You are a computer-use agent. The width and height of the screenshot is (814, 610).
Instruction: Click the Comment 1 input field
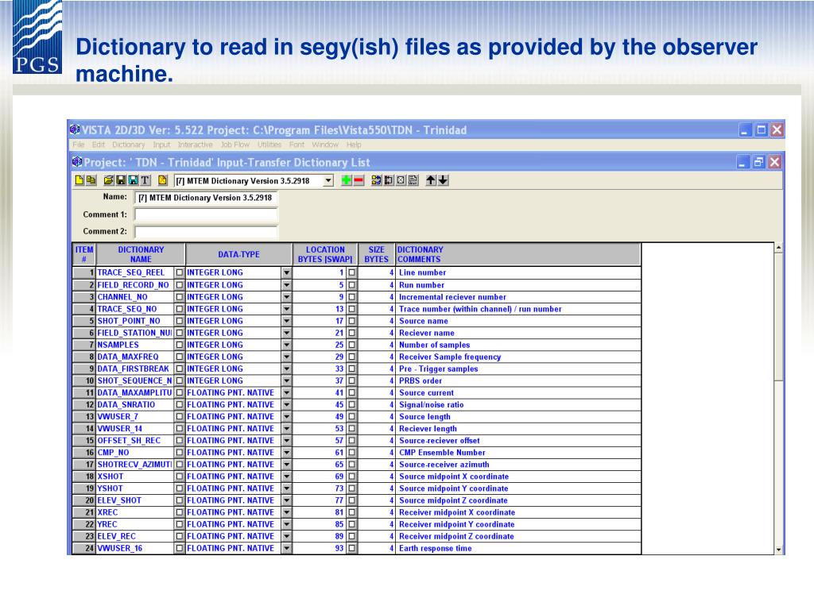206,214
